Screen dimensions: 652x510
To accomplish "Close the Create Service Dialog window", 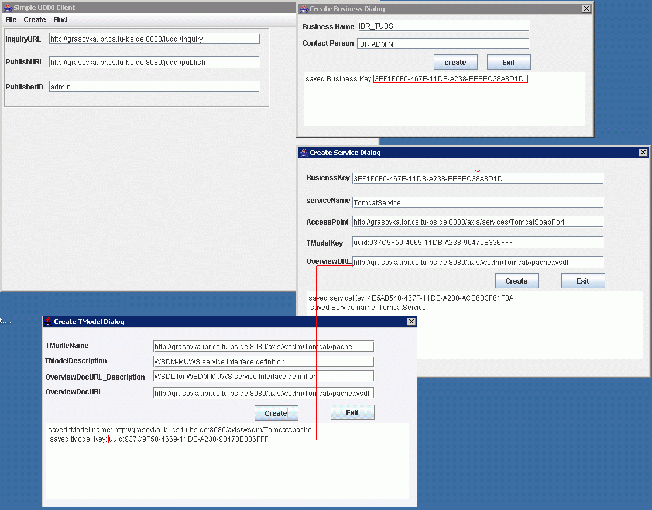I will [643, 153].
